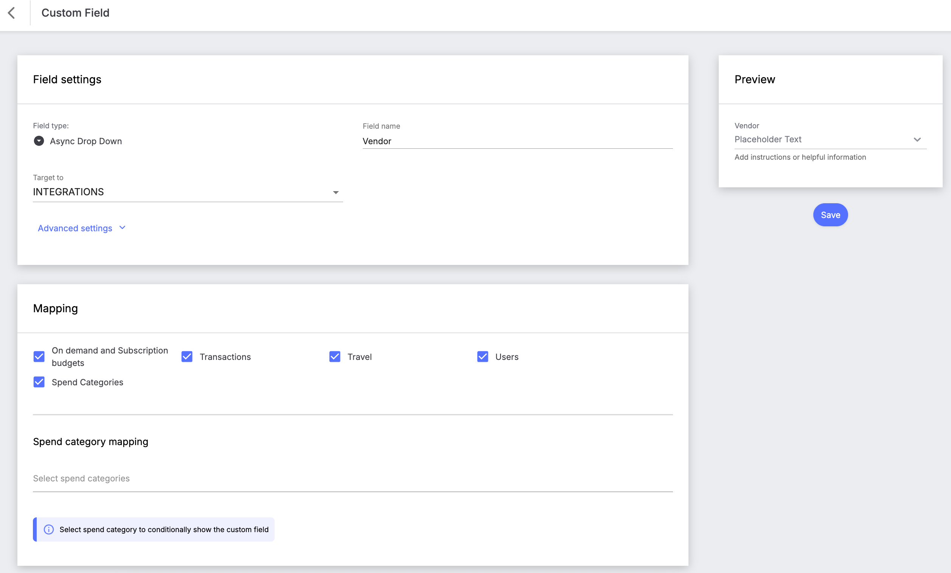
Task: Click the spend category hint message
Action: click(x=164, y=529)
